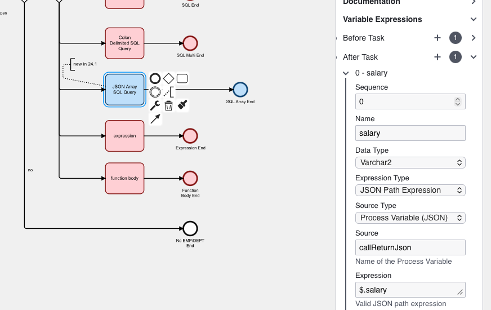The height and width of the screenshot is (310, 491).
Task: Click the '0 - salary' entry title
Action: [x=371, y=73]
